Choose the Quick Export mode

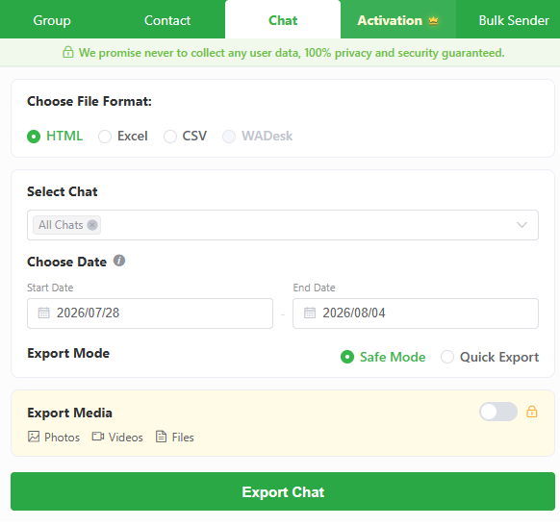[490, 357]
